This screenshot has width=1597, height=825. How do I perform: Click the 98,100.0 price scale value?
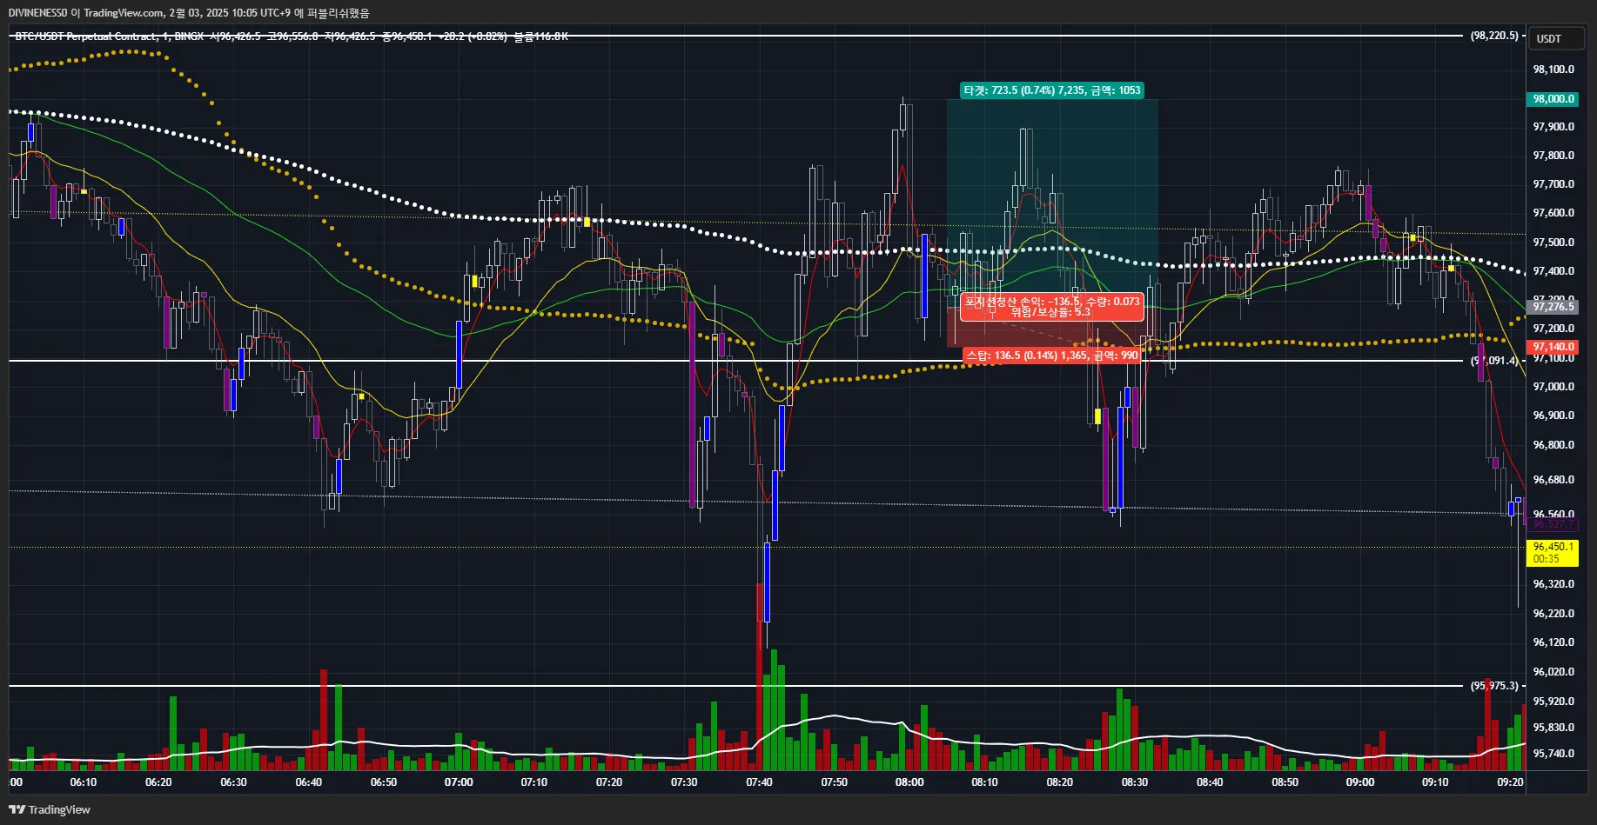(x=1553, y=70)
